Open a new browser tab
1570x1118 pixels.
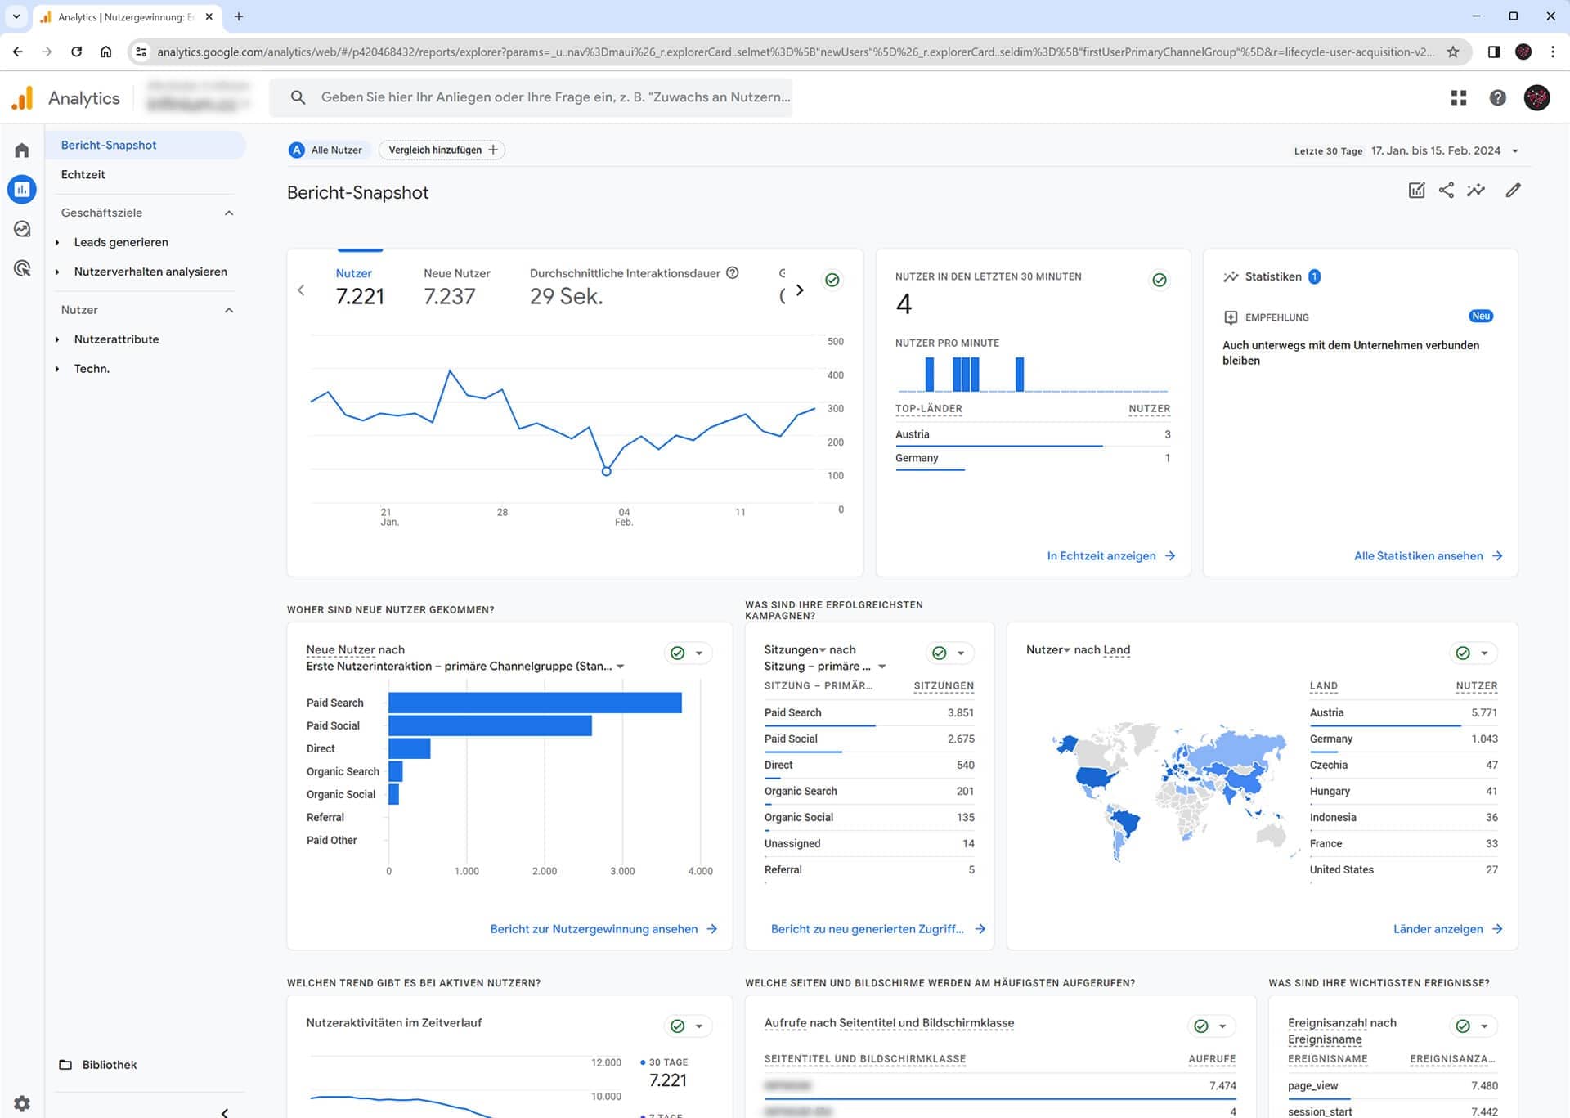pos(239,16)
